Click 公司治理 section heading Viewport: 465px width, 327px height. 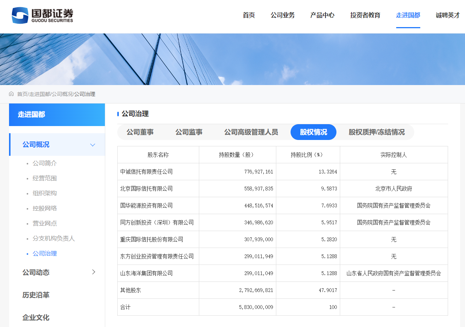point(135,114)
